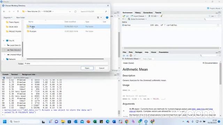Click the dialog file list horizontal scrollbar
This screenshot has height=125, width=223.
[65, 59]
